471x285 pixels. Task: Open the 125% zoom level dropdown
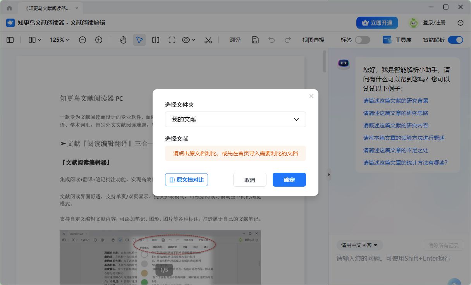pos(59,40)
